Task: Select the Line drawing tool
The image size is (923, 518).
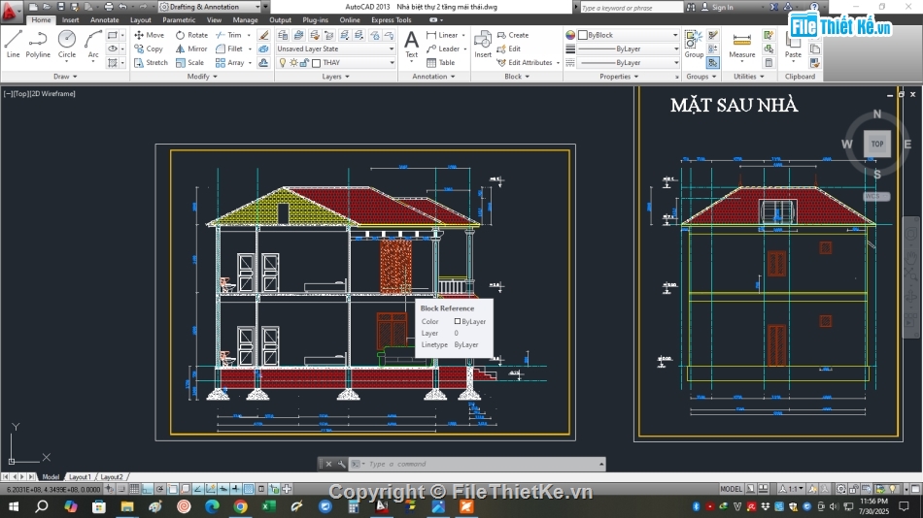Action: point(13,45)
